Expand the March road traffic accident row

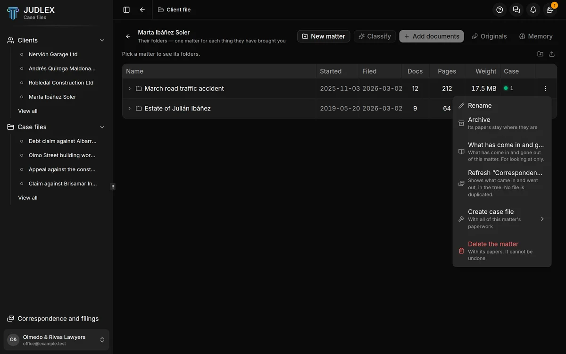[130, 89]
